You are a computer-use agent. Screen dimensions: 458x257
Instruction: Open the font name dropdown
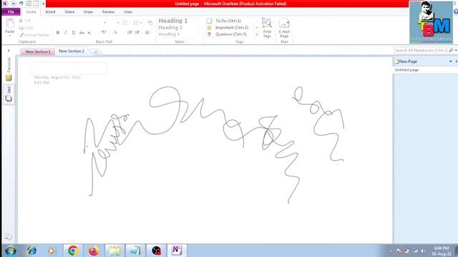click(105, 23)
